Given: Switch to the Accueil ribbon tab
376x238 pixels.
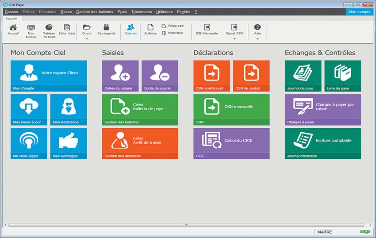Looking at the screenshot, I should [x=11, y=19].
